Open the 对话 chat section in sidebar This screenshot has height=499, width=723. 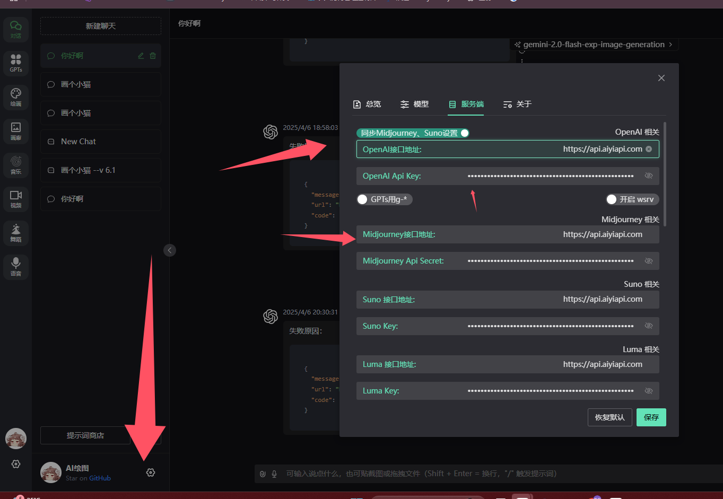(x=16, y=29)
